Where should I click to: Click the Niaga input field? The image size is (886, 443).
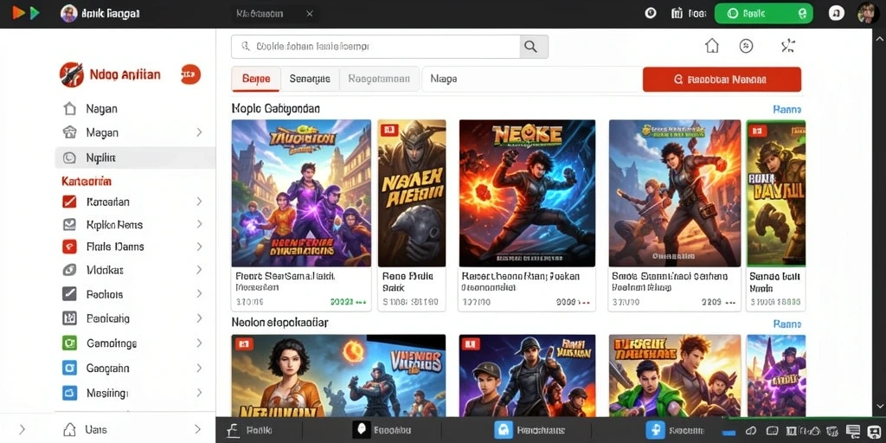530,79
